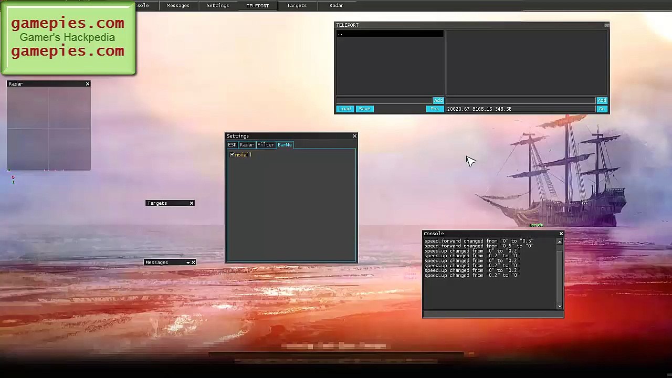Select console line 'speed.forward changed from "0" to "0.5"'
The height and width of the screenshot is (378, 672).
coord(479,241)
